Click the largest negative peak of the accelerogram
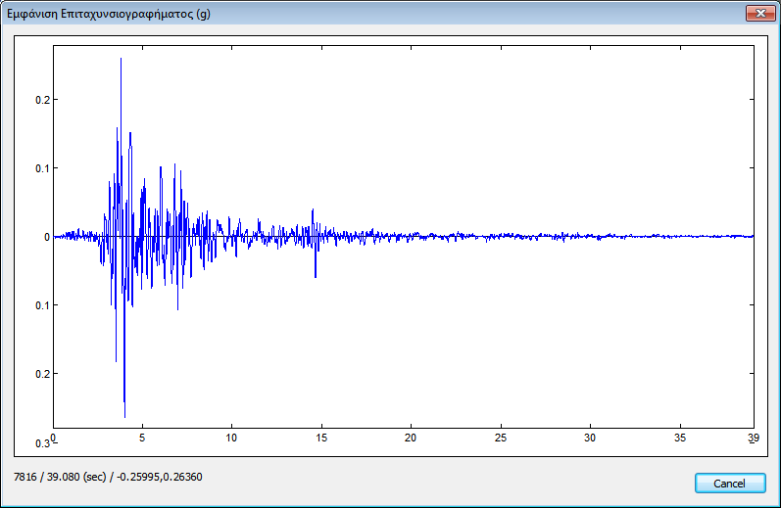781x508 pixels. [124, 415]
